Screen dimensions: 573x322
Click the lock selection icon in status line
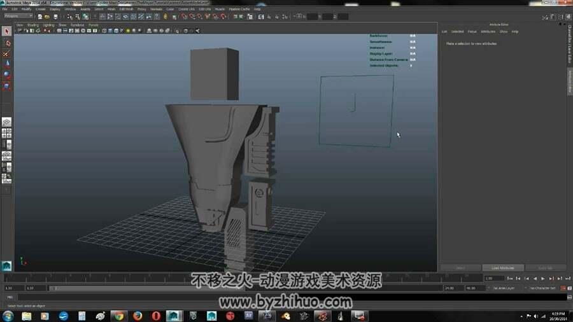(166, 17)
